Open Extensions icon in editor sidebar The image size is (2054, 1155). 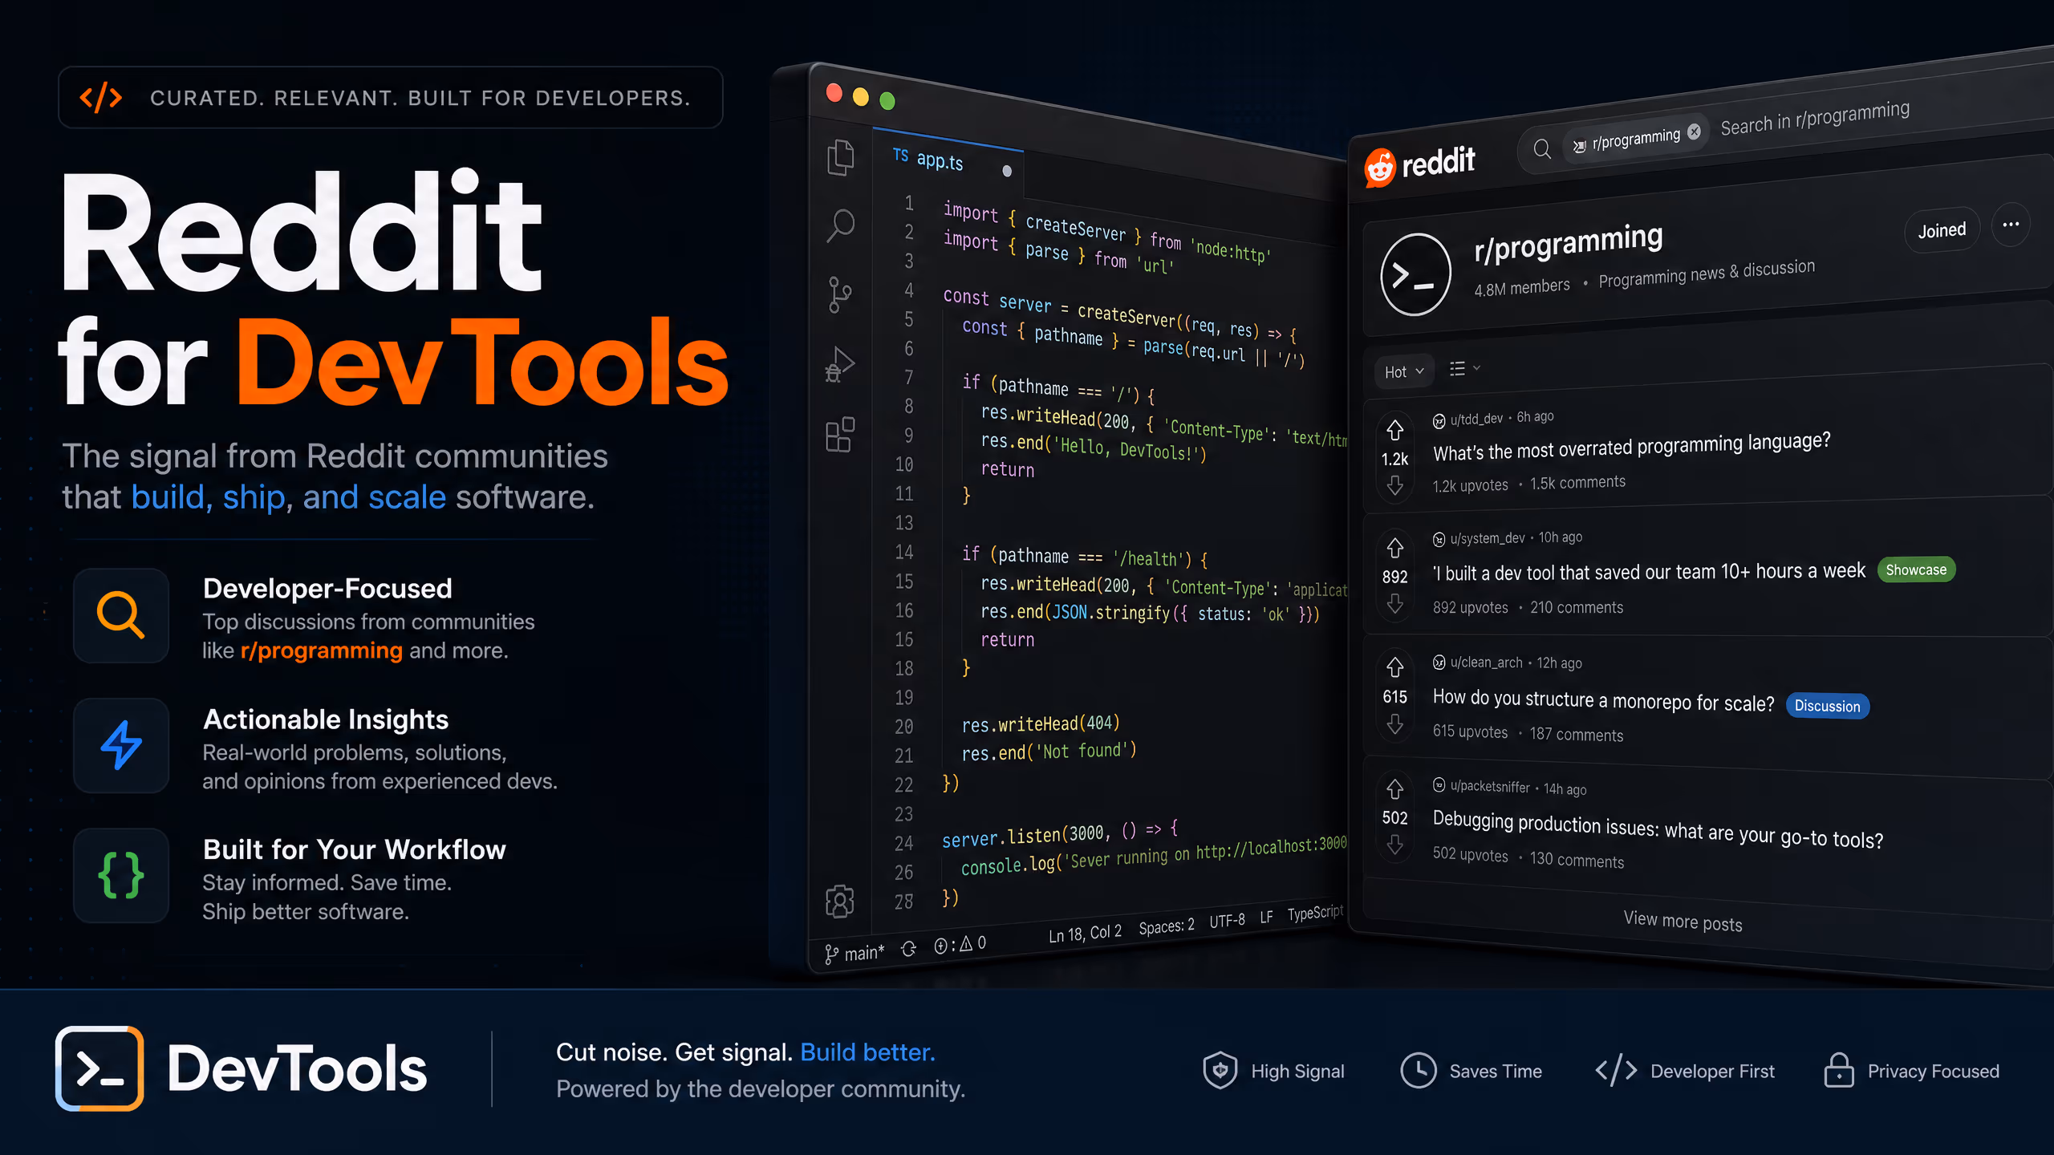840,434
